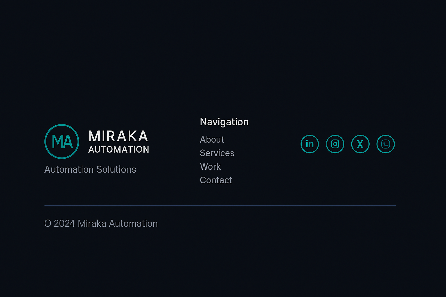The width and height of the screenshot is (446, 297).
Task: Open the Instagram social icon
Action: [x=335, y=144]
